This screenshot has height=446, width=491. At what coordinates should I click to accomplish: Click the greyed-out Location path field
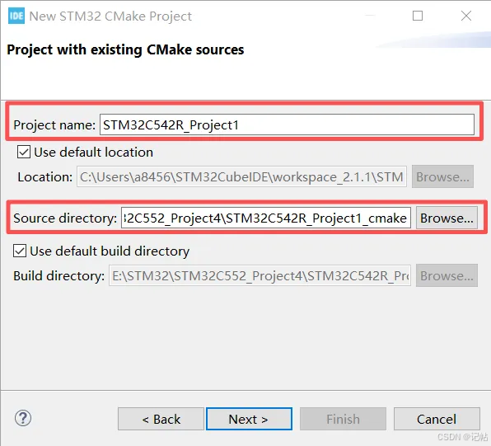[241, 176]
